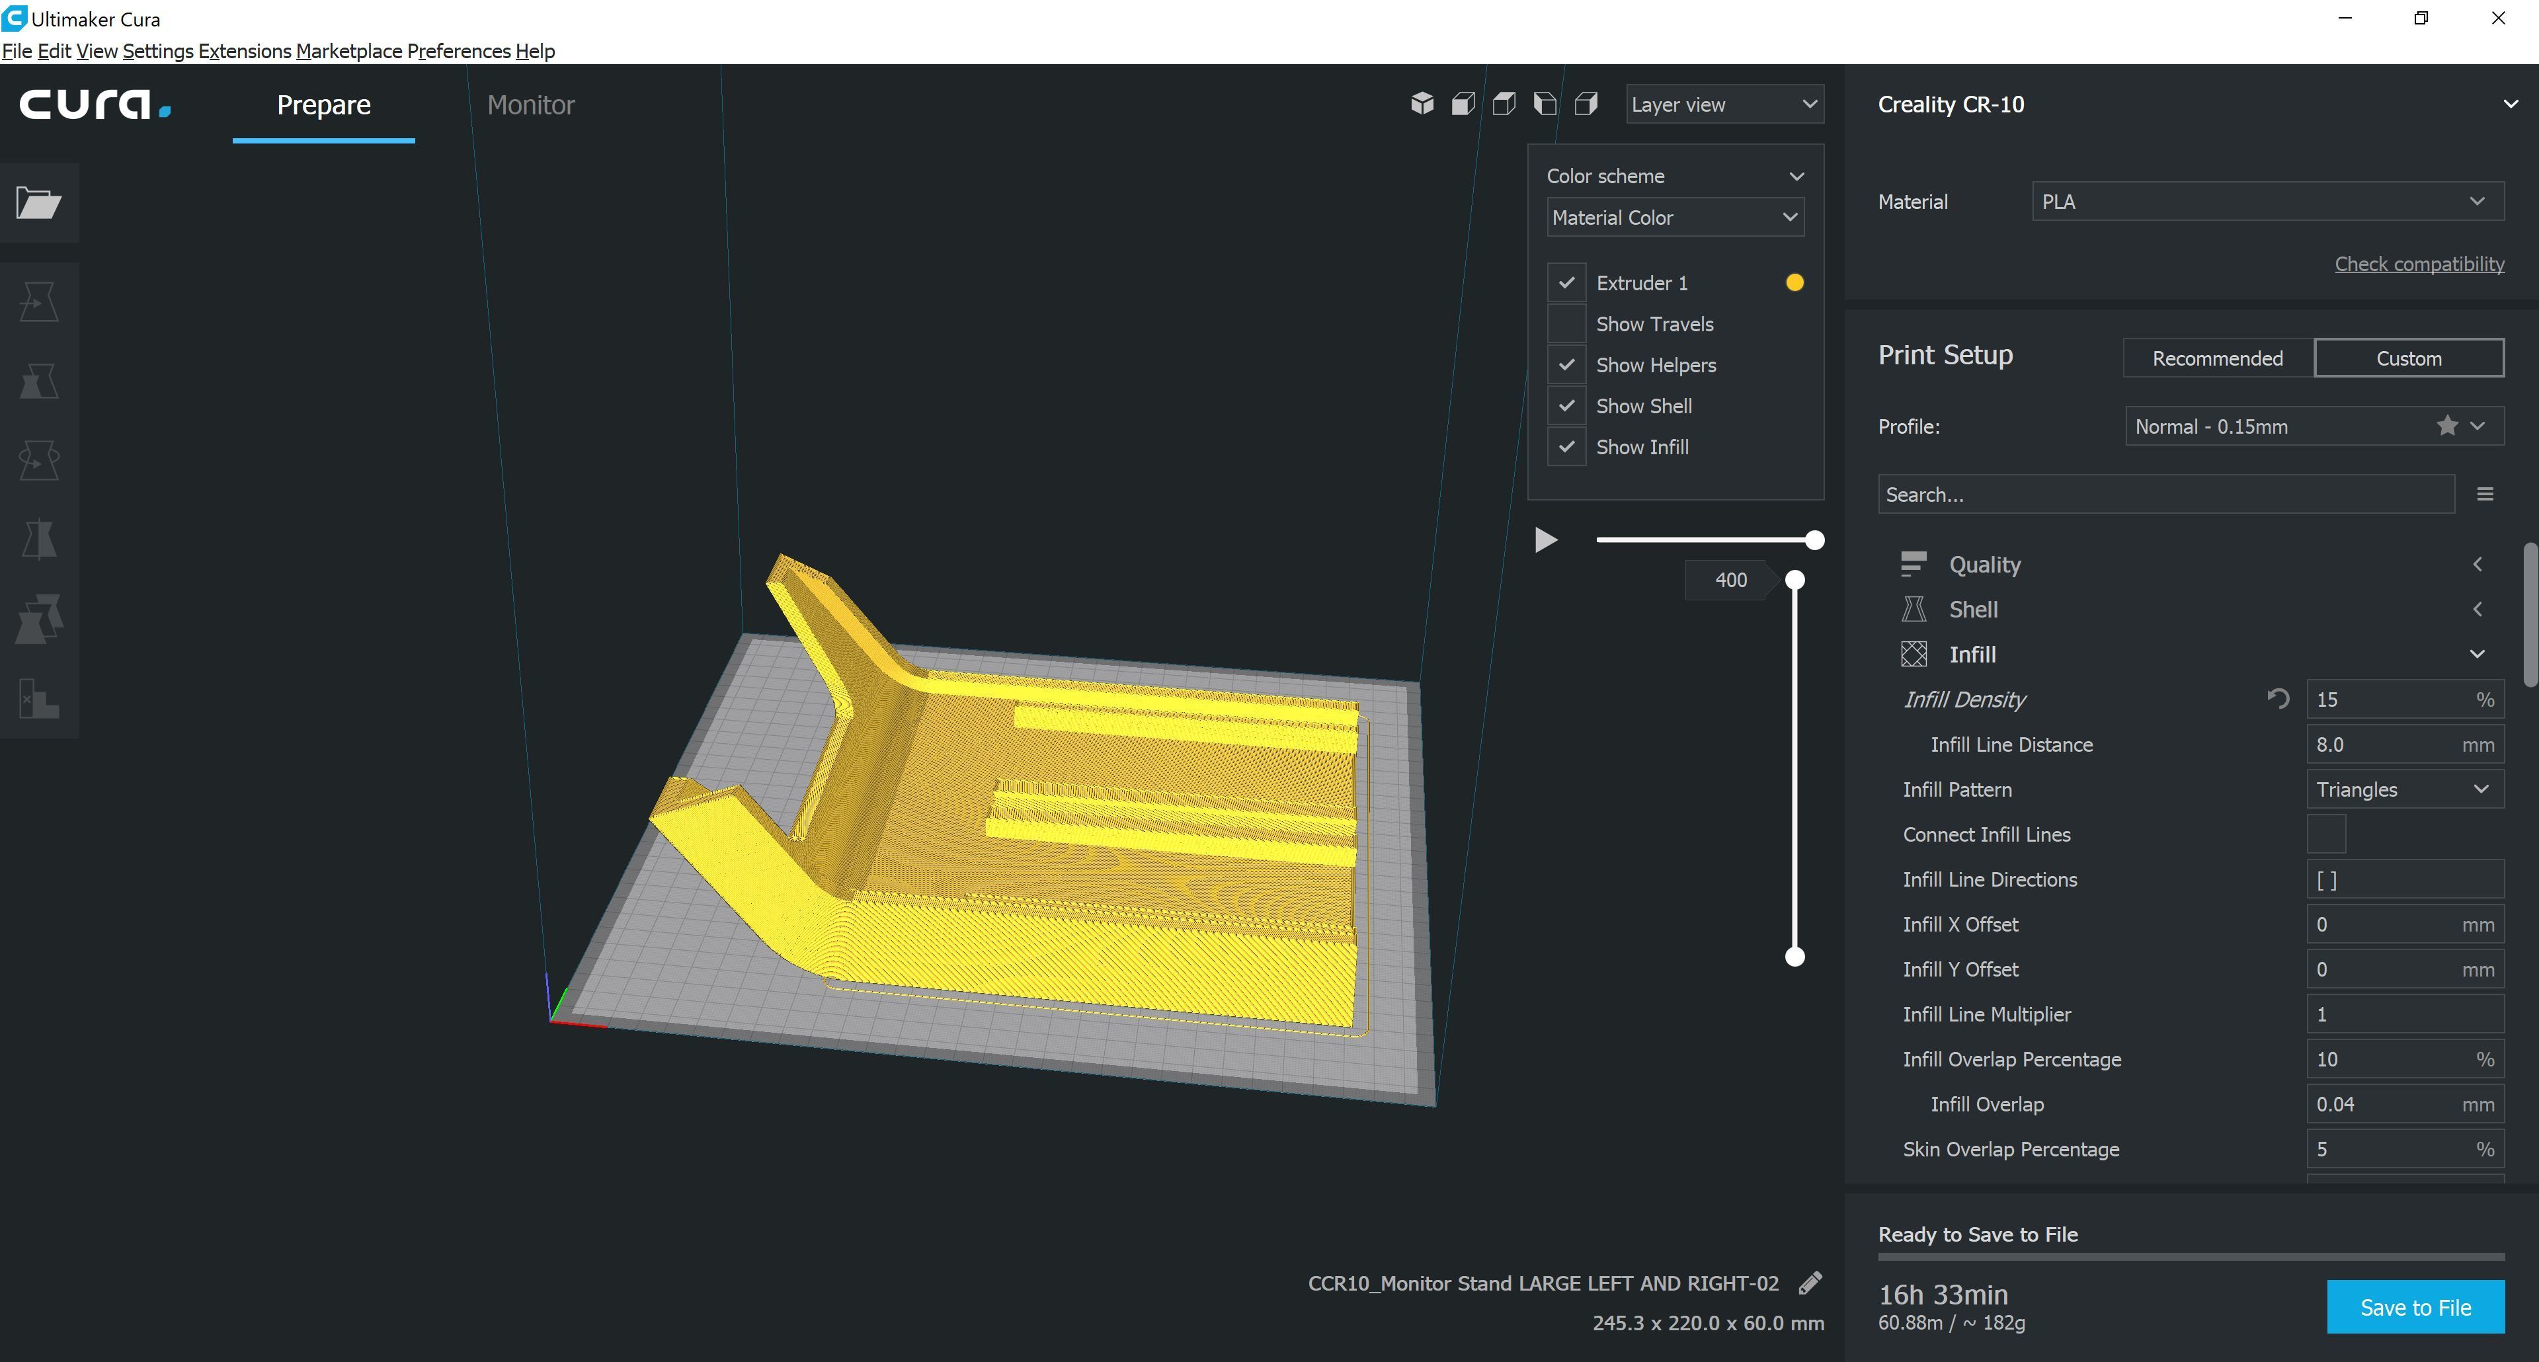The image size is (2539, 1362).
Task: Select the Mirror tool icon
Action: (x=38, y=539)
